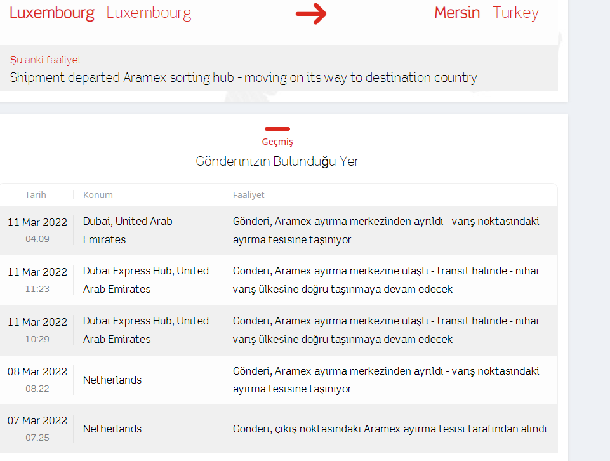
Task: Click the current activity shipment departed text
Action: (x=243, y=77)
